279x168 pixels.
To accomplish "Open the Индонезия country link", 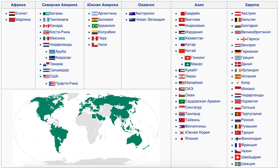I will (195, 26).
